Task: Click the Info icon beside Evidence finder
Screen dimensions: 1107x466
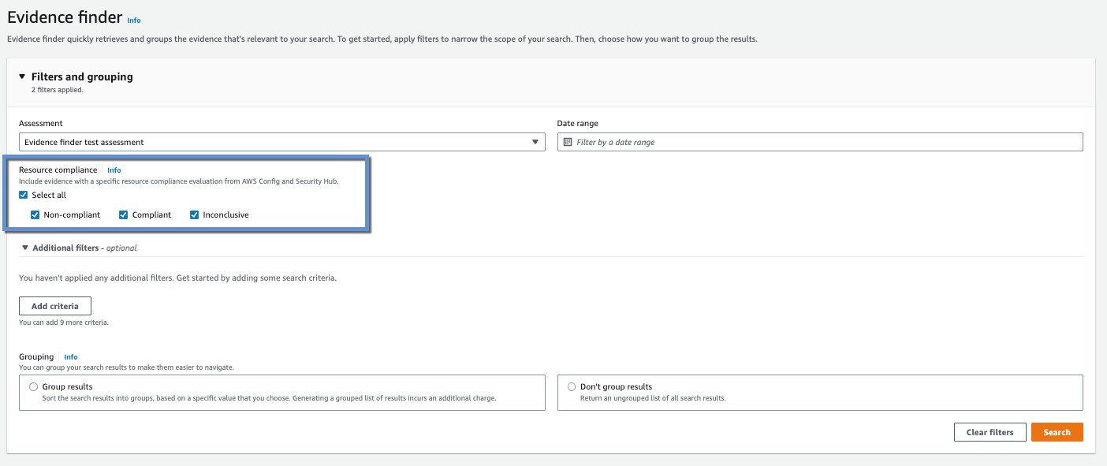Action: click(134, 21)
